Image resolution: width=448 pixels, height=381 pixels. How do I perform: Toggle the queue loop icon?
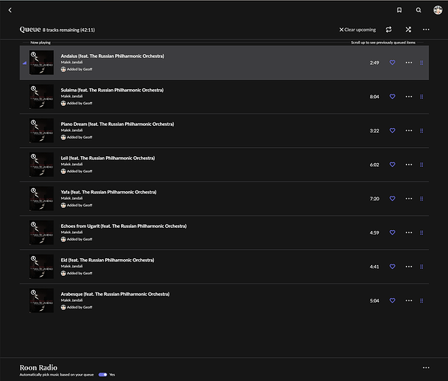[389, 30]
